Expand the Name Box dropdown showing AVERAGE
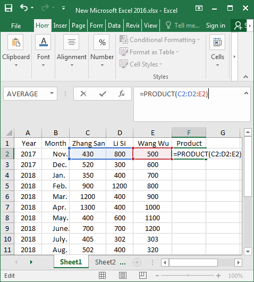Image resolution: width=254 pixels, height=282 pixels. click(x=52, y=93)
